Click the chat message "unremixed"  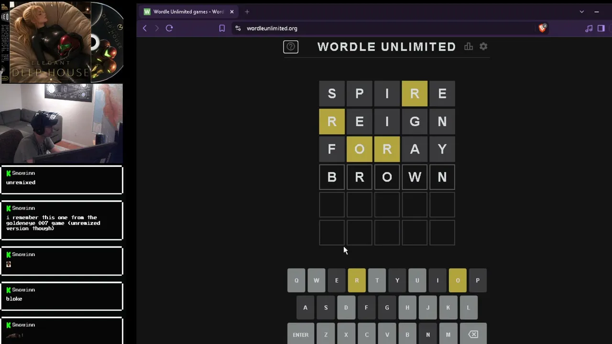tap(21, 183)
